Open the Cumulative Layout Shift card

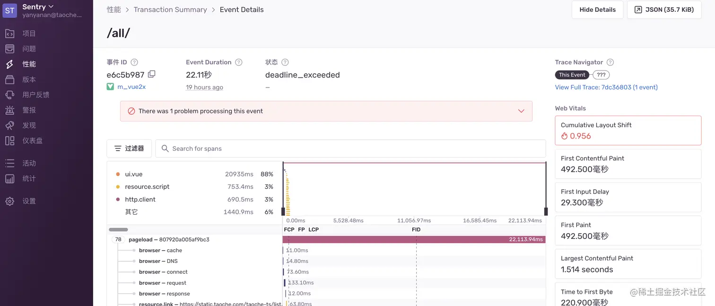[628, 131]
